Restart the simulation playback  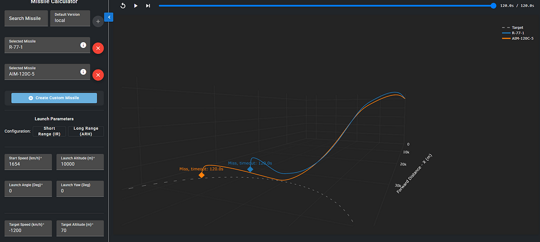click(x=123, y=5)
